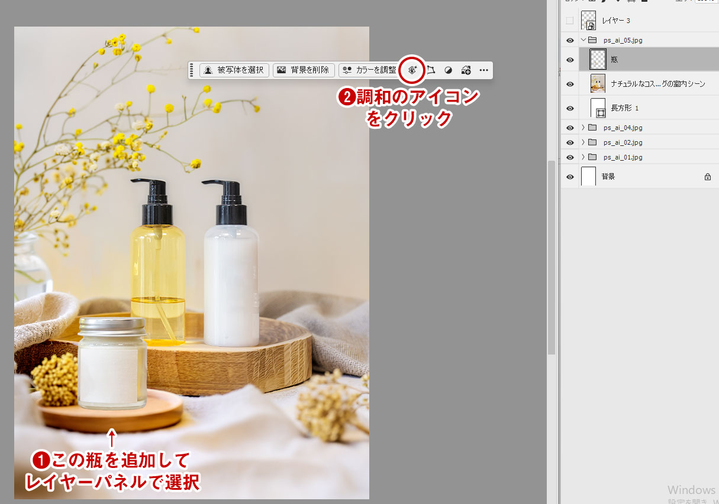Expand the ps_ai_01.jpg layer group
719x504 pixels.
[583, 157]
